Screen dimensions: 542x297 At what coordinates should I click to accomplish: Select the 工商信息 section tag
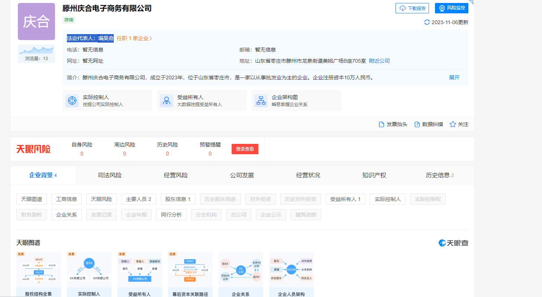pos(67,199)
